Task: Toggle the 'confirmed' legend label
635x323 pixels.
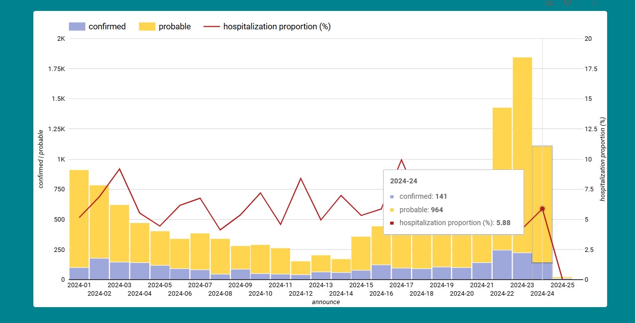Action: [107, 27]
